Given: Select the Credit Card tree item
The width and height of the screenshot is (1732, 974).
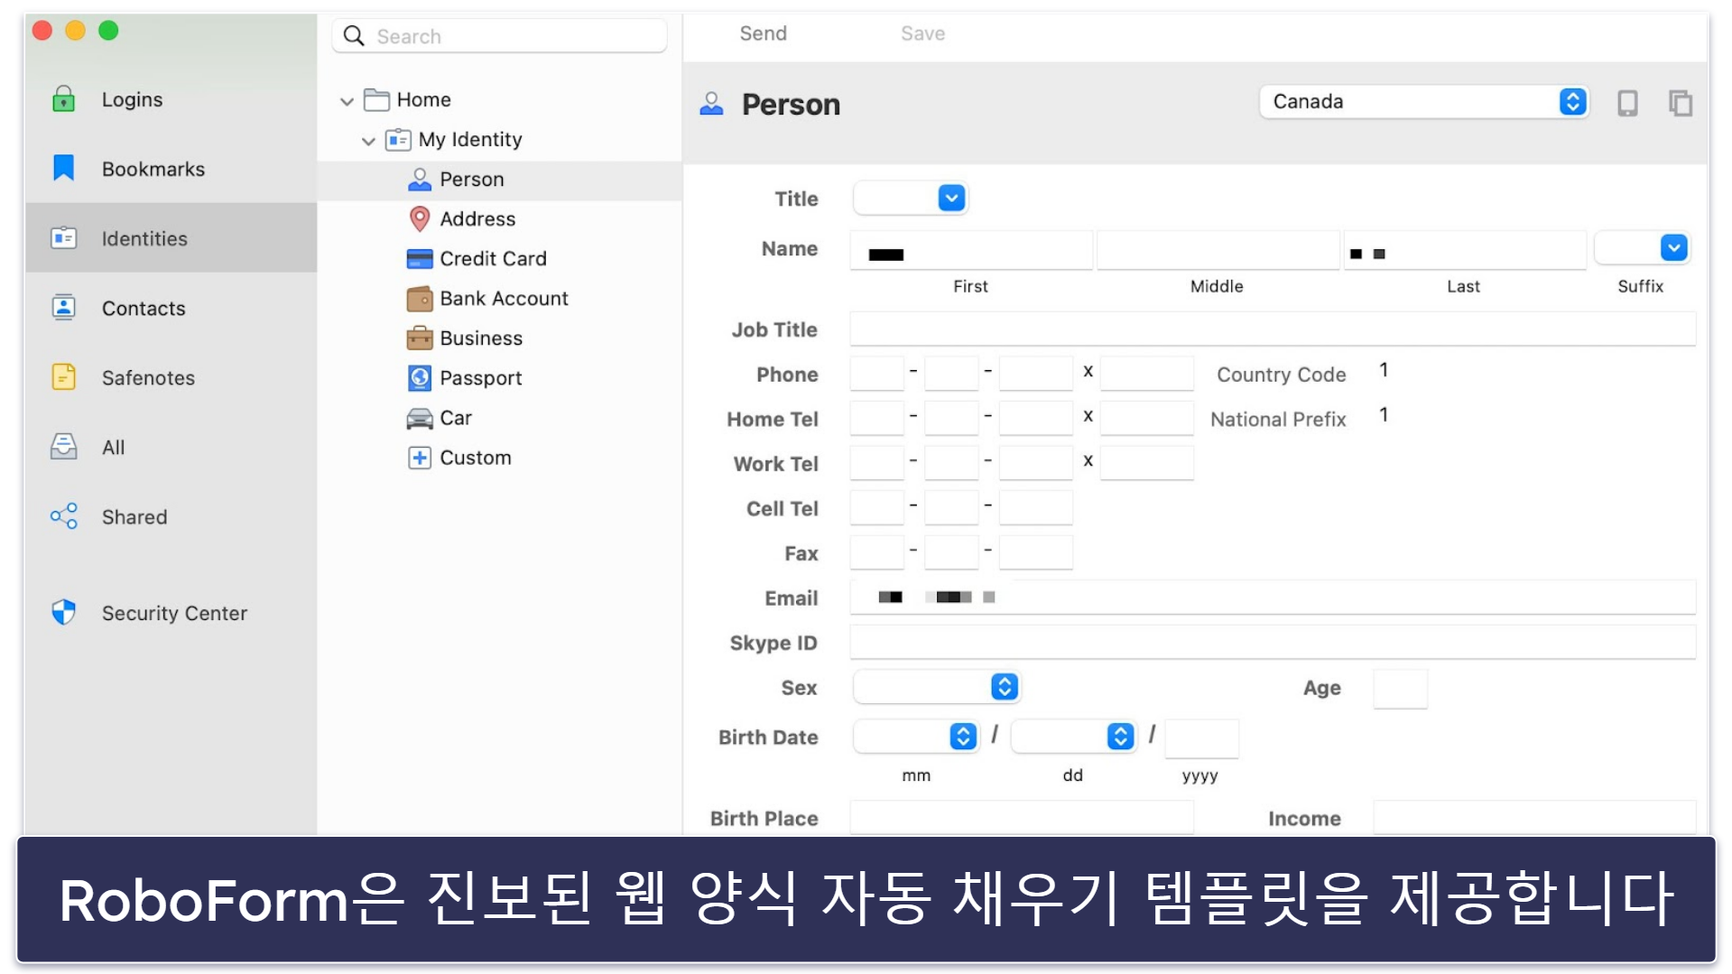Looking at the screenshot, I should click(x=500, y=259).
